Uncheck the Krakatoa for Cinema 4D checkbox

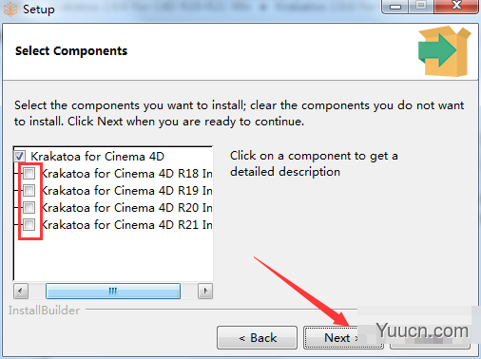(20, 156)
